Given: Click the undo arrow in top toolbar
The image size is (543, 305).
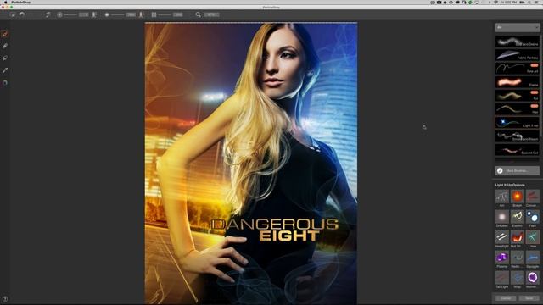Looking at the screenshot, I should click(x=22, y=14).
